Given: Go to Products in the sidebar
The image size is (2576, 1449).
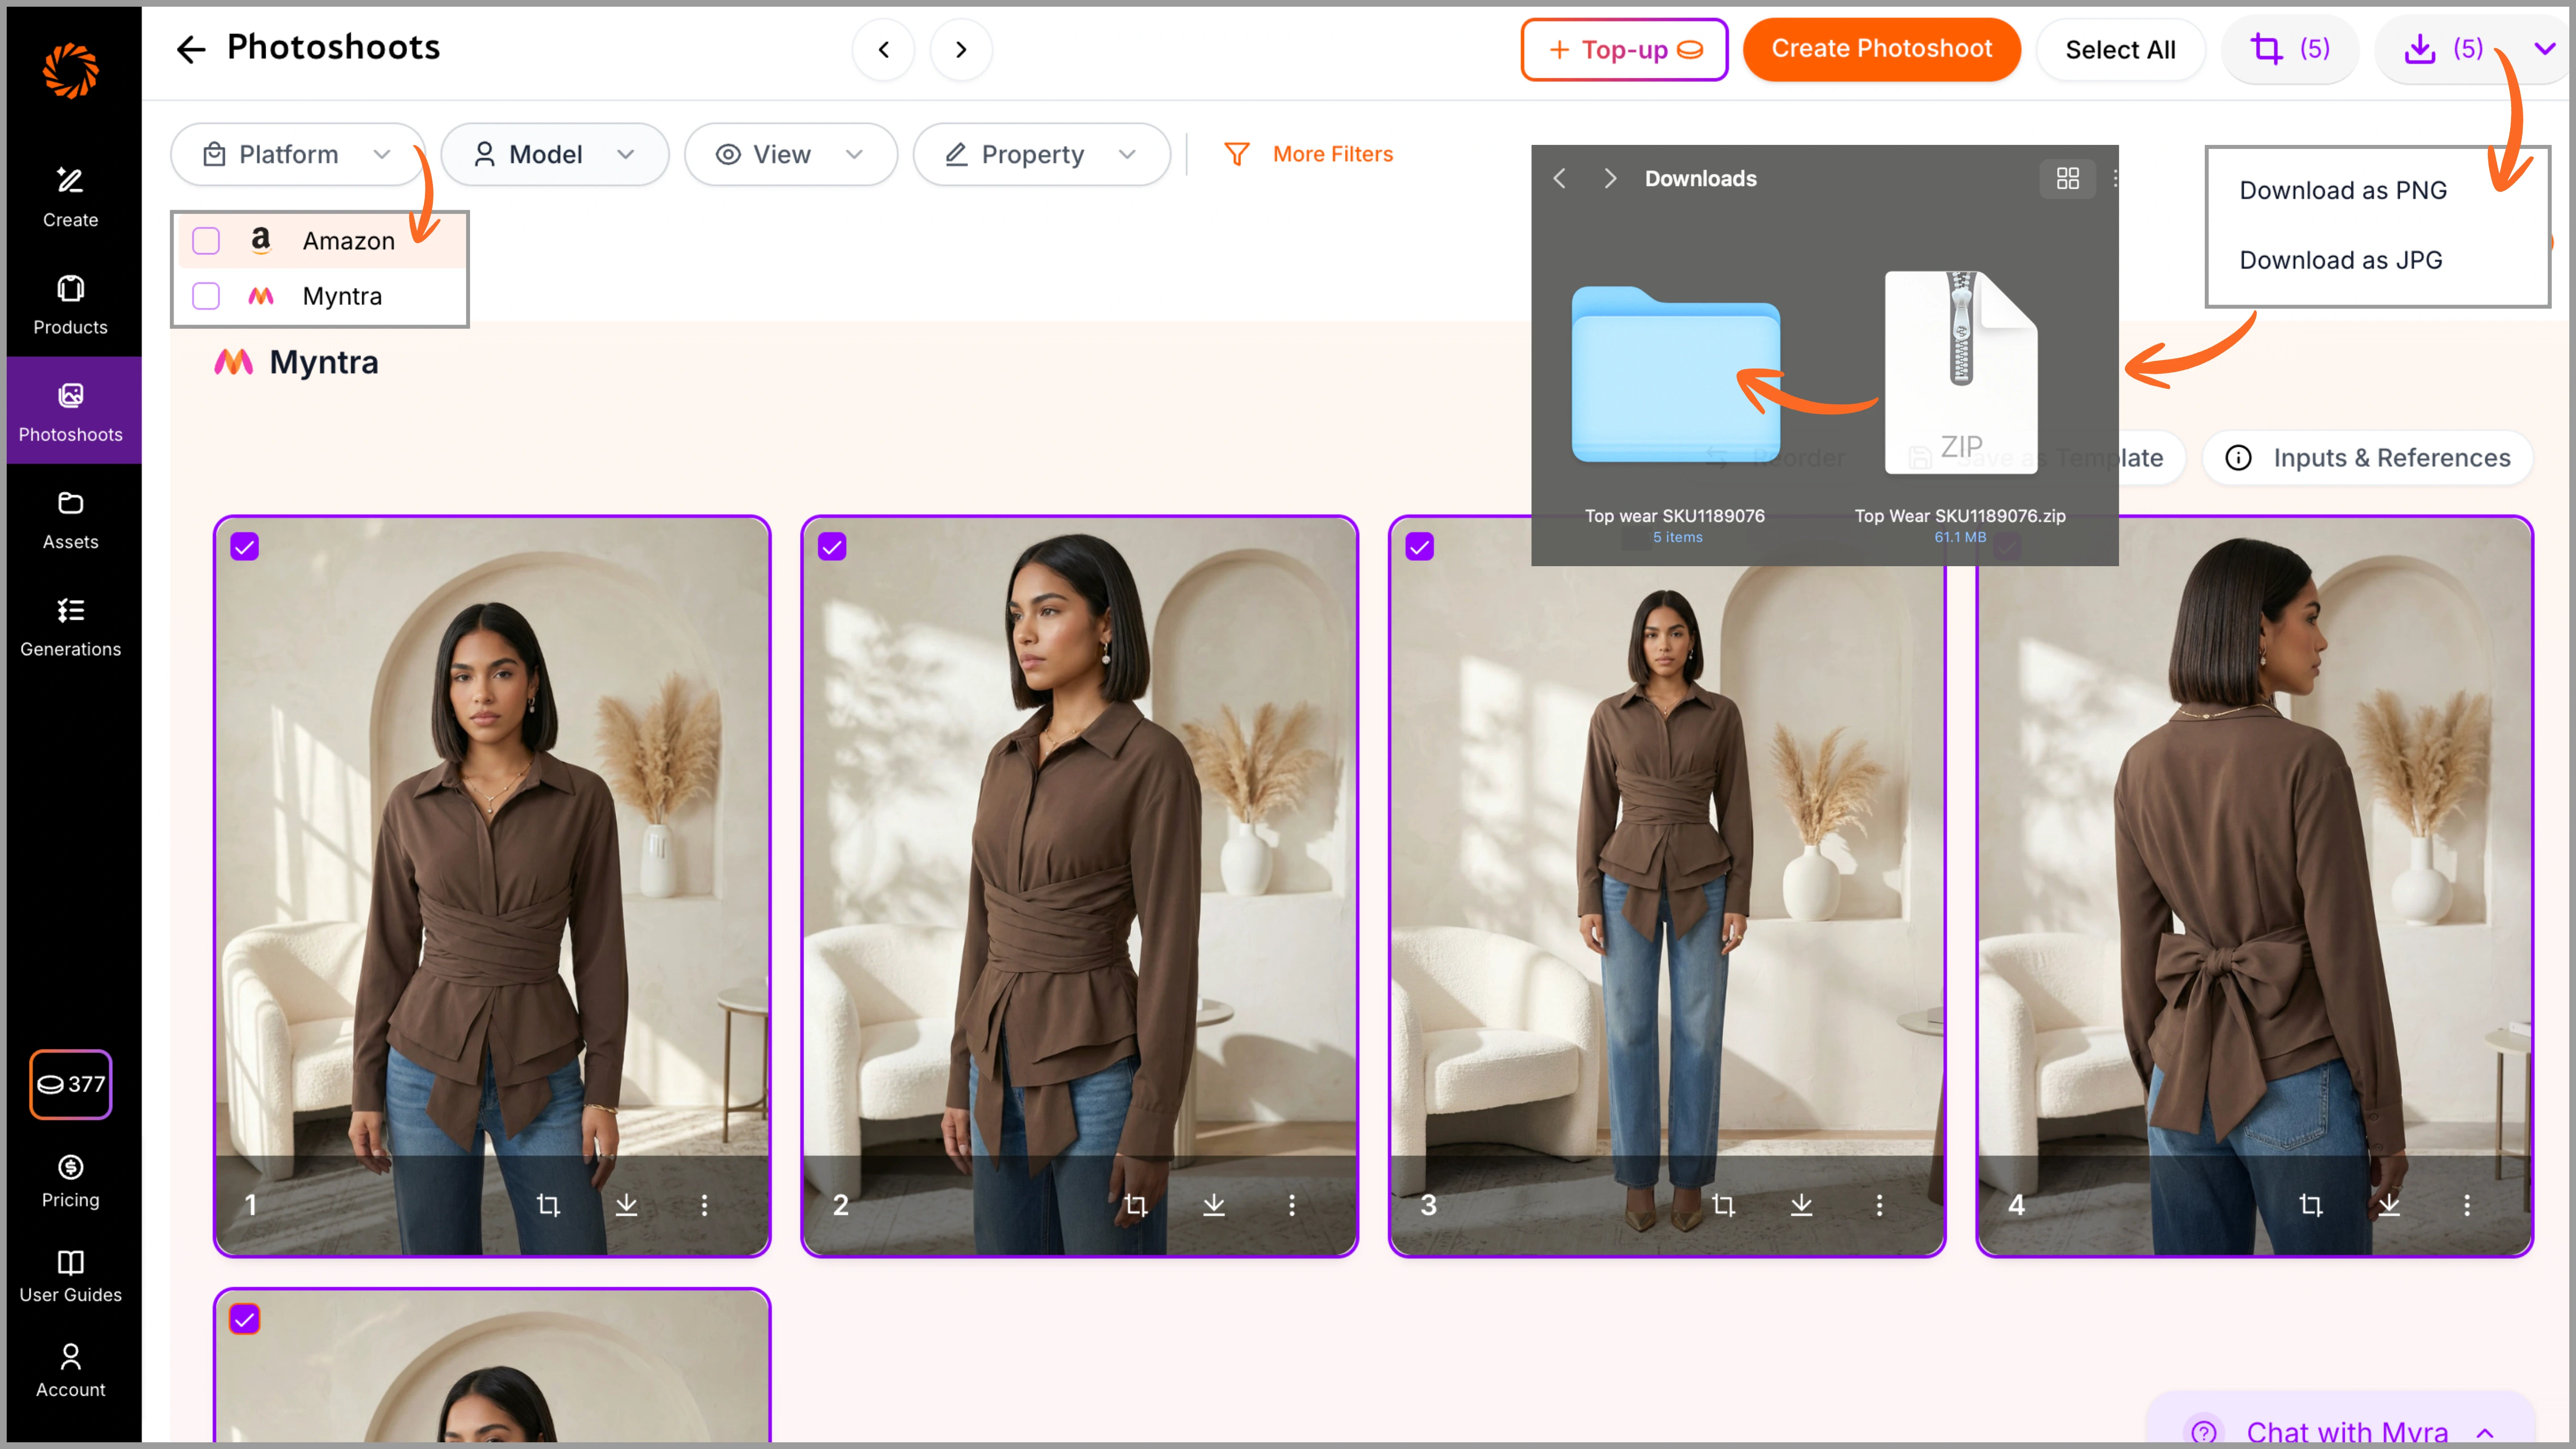Looking at the screenshot, I should [70, 304].
